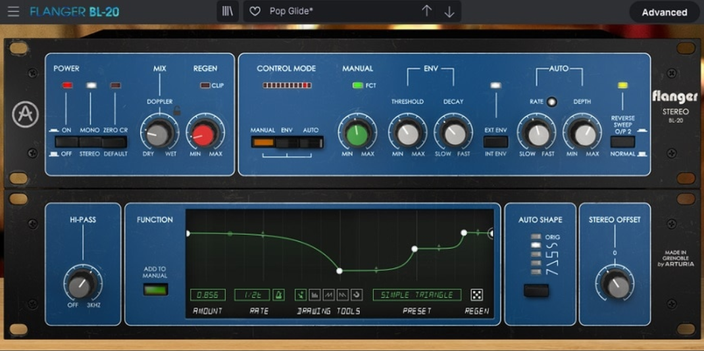Set Control Mode switch to Auto
704x351 pixels.
311,143
